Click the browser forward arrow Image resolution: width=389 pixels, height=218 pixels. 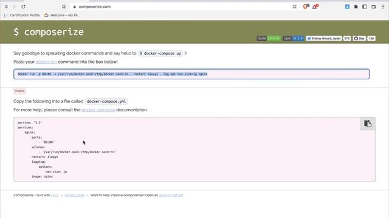(x=15, y=7)
